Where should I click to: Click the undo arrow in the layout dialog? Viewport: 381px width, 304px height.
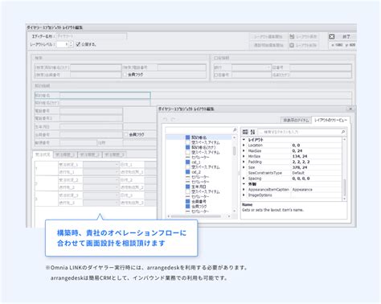(x=166, y=119)
